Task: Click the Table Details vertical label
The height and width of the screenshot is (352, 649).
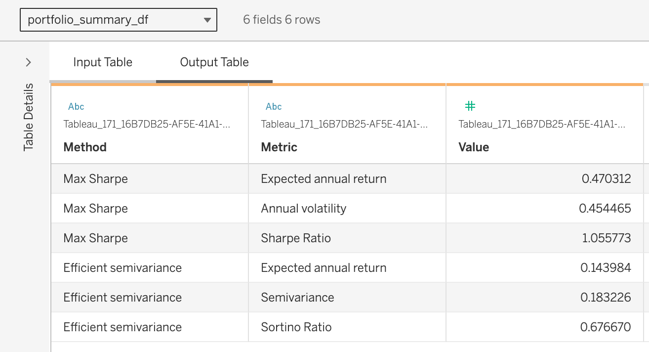Action: pyautogui.click(x=29, y=117)
